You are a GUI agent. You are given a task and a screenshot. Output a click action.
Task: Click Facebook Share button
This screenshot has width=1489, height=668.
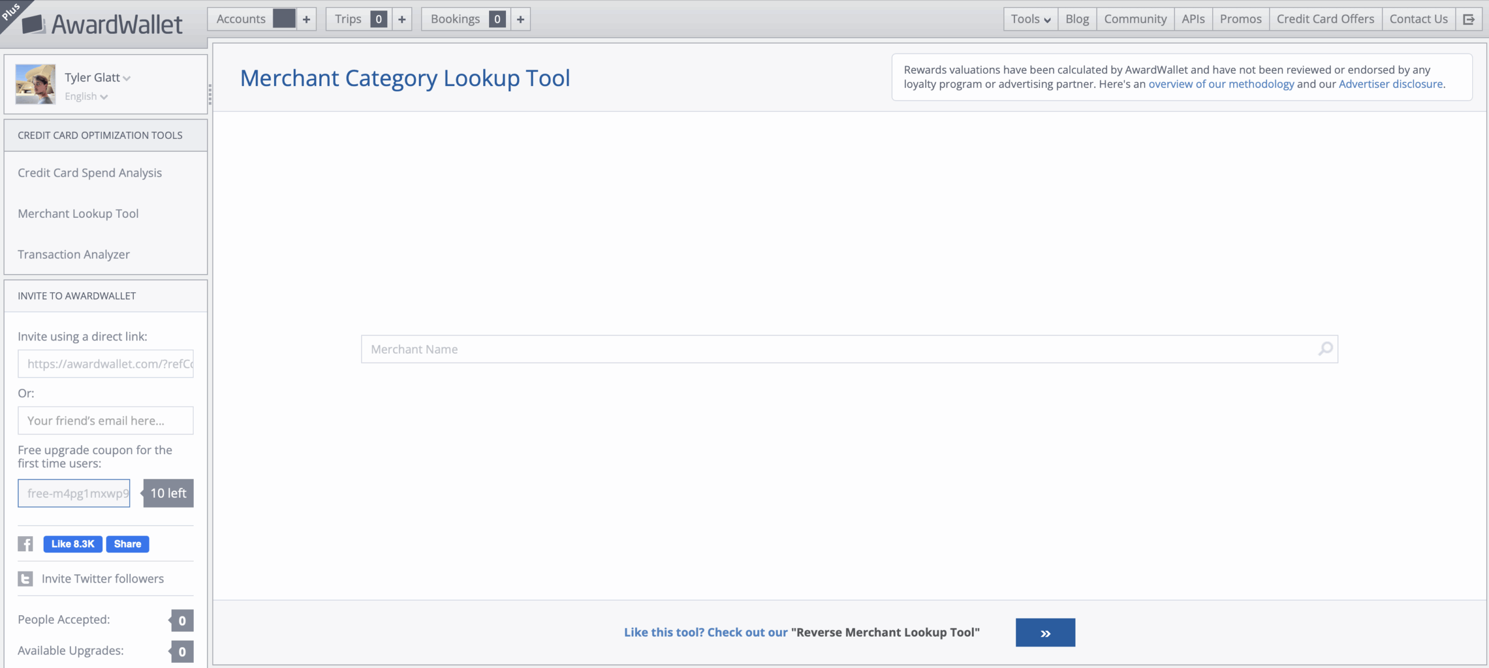click(127, 544)
